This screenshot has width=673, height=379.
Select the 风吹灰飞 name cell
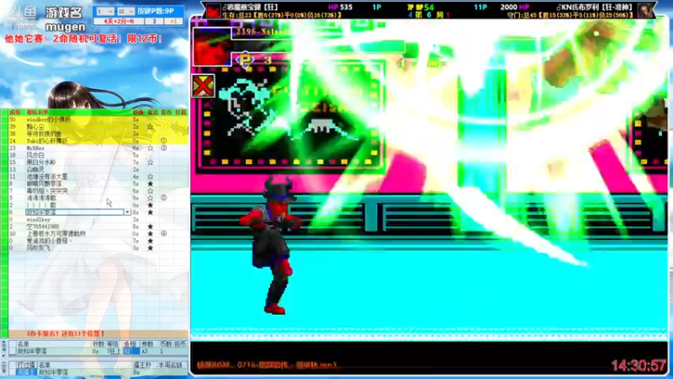[78, 248]
